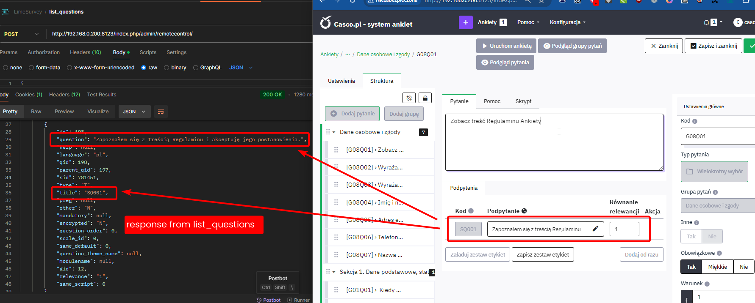Click the pencil edit icon for subquestion SQ001
This screenshot has width=755, height=303.
(595, 229)
